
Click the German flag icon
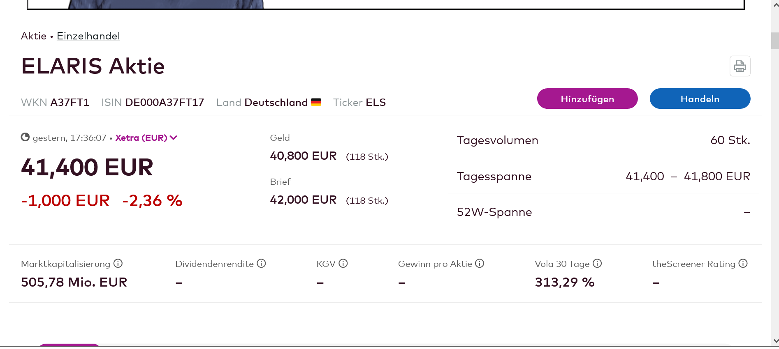point(316,102)
